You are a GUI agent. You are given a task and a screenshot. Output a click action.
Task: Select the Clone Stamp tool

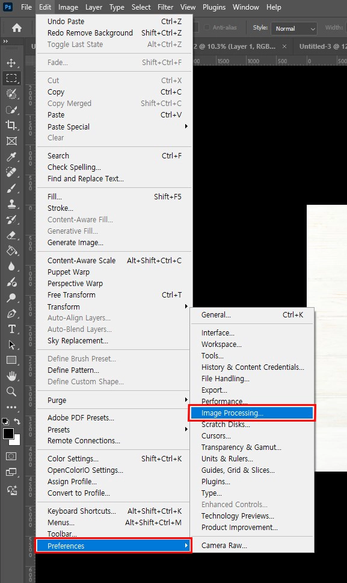click(x=11, y=204)
